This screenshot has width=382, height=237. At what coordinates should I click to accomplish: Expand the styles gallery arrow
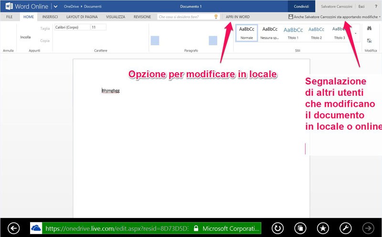[x=356, y=33]
